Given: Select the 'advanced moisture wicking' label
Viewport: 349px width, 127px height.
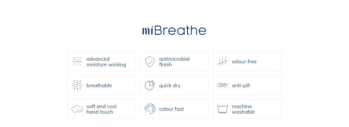Looking at the screenshot, I should 106,62.
